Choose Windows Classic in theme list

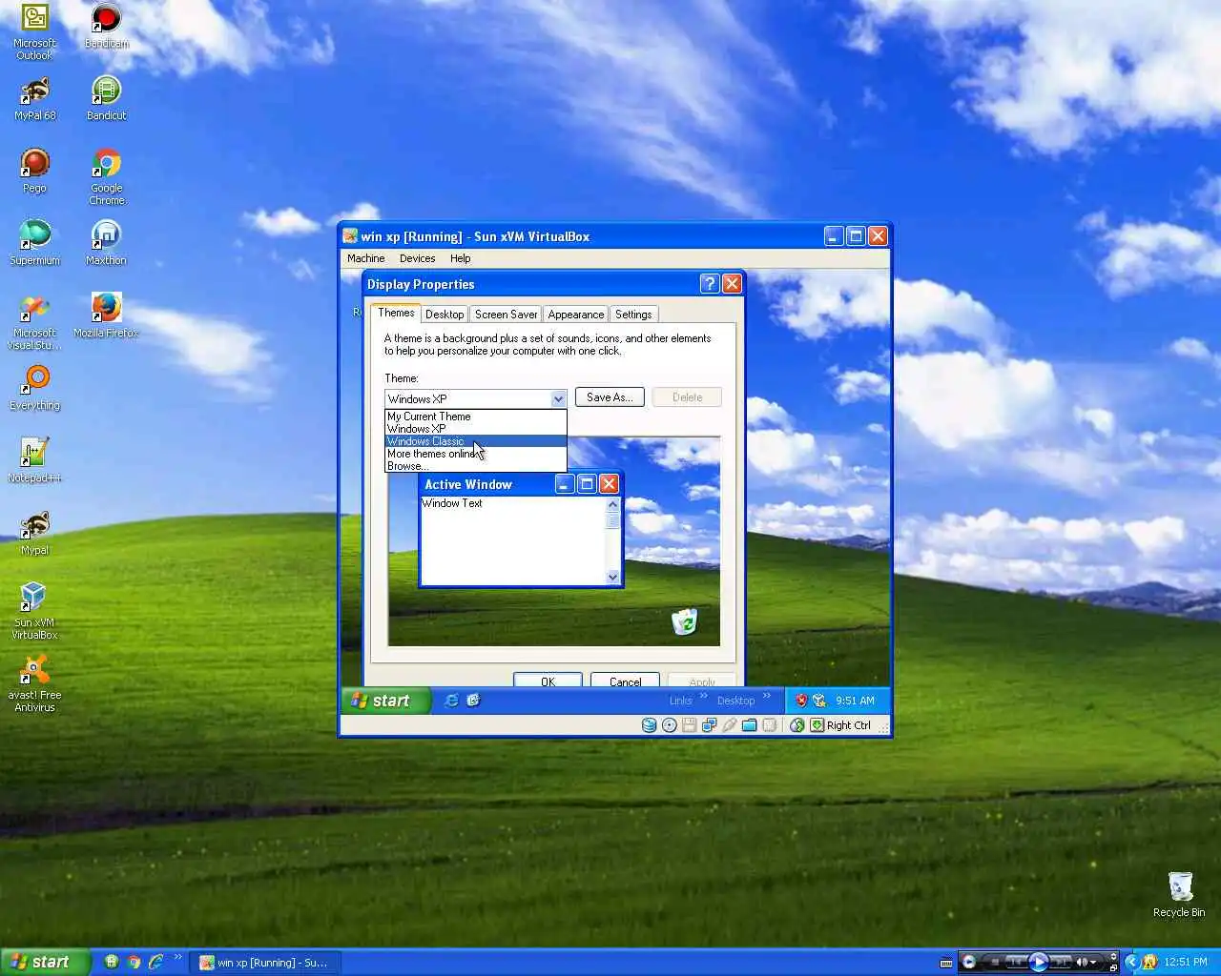476,441
